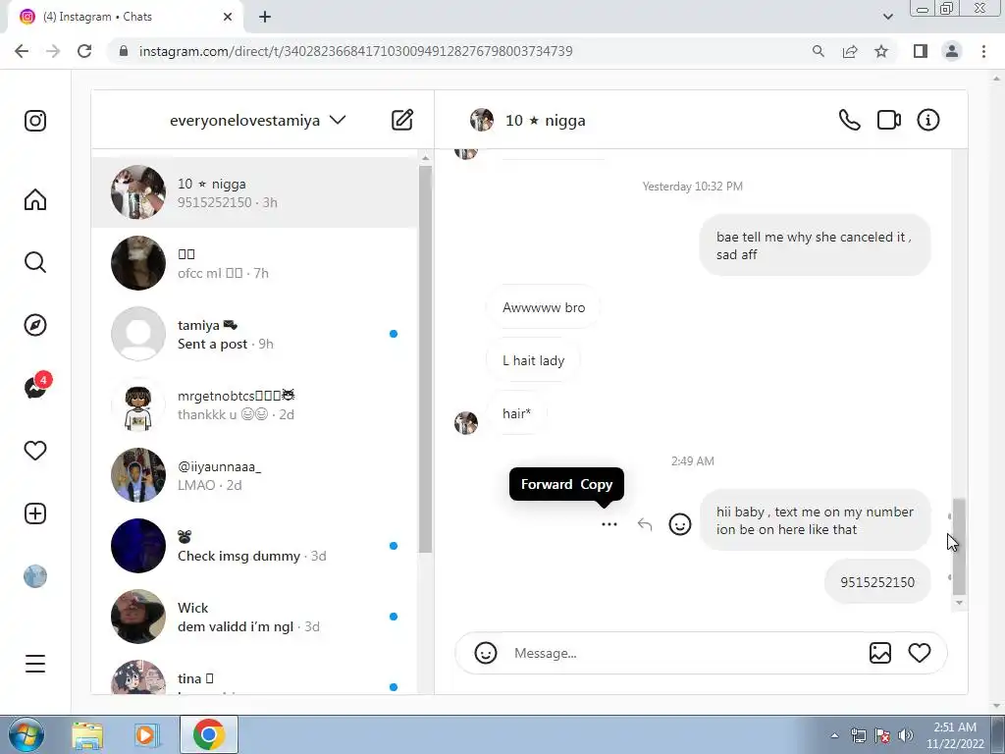Click message thread scrollbar thumb

click(x=959, y=547)
